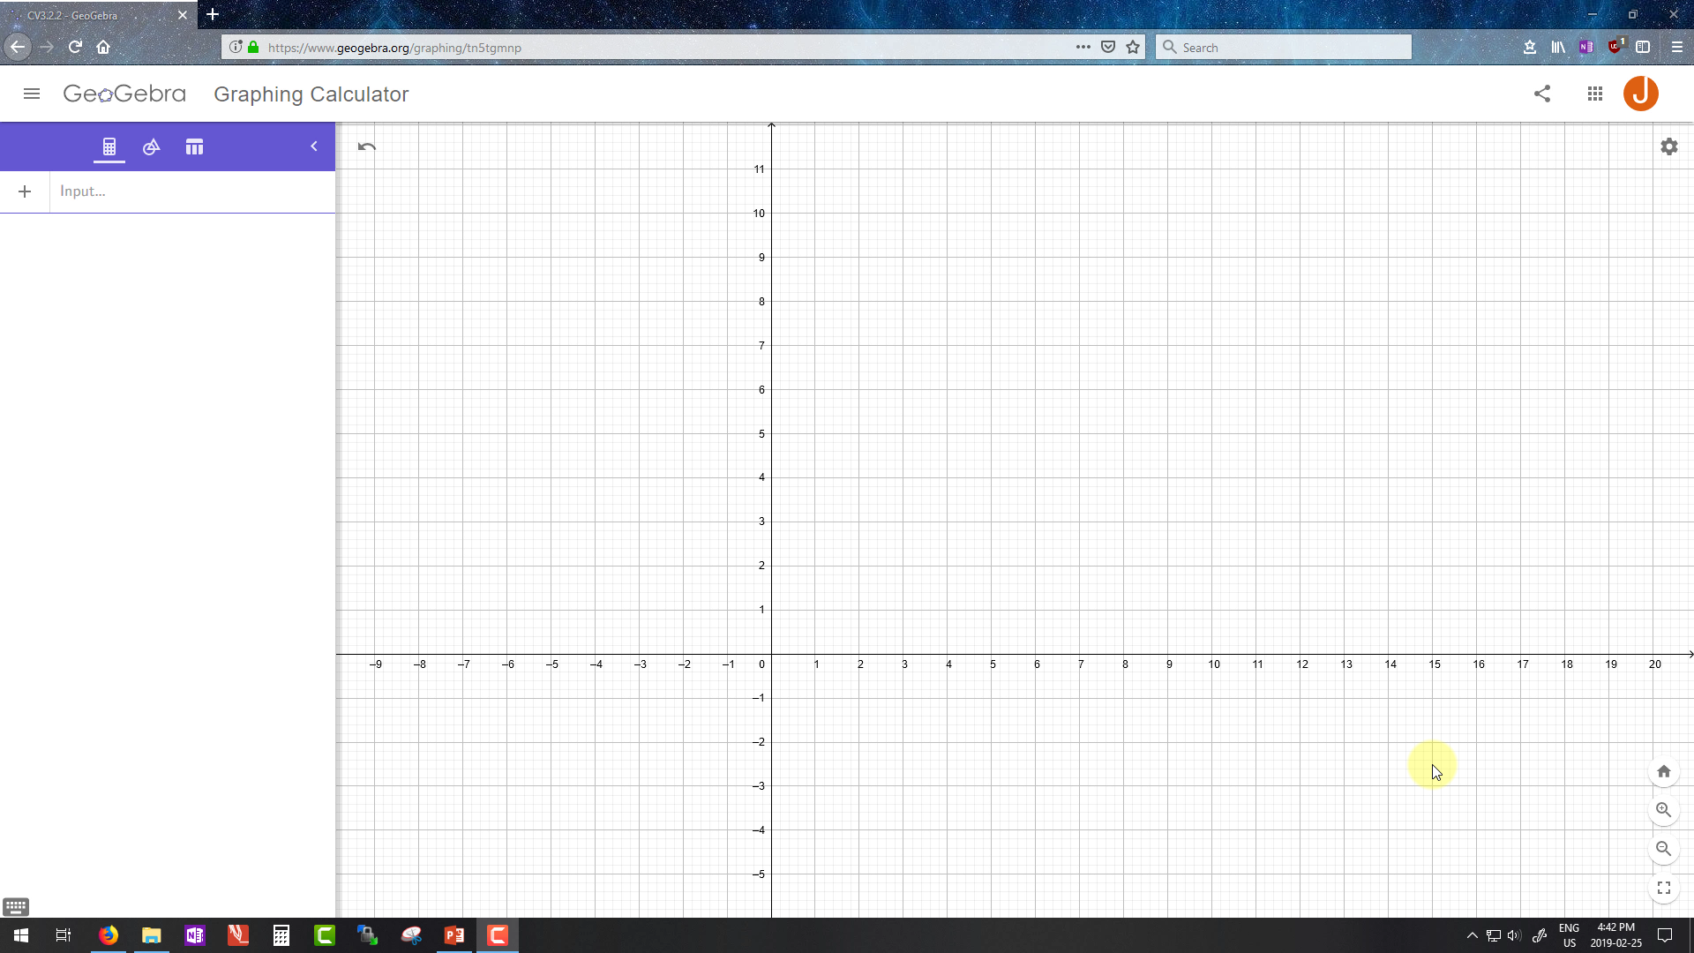Image resolution: width=1694 pixels, height=953 pixels.
Task: Open PowerPoint from the taskbar
Action: tap(454, 935)
